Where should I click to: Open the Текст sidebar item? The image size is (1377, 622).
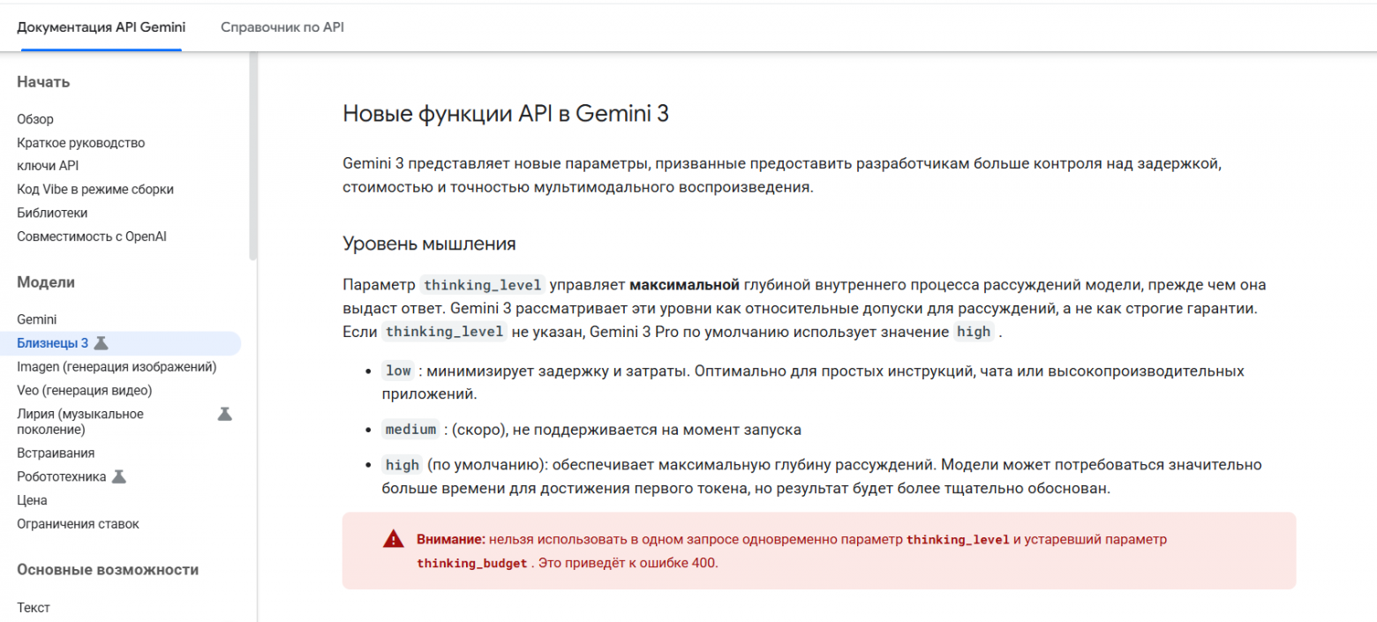click(x=34, y=608)
